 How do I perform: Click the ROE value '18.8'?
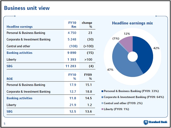tap(89, 92)
